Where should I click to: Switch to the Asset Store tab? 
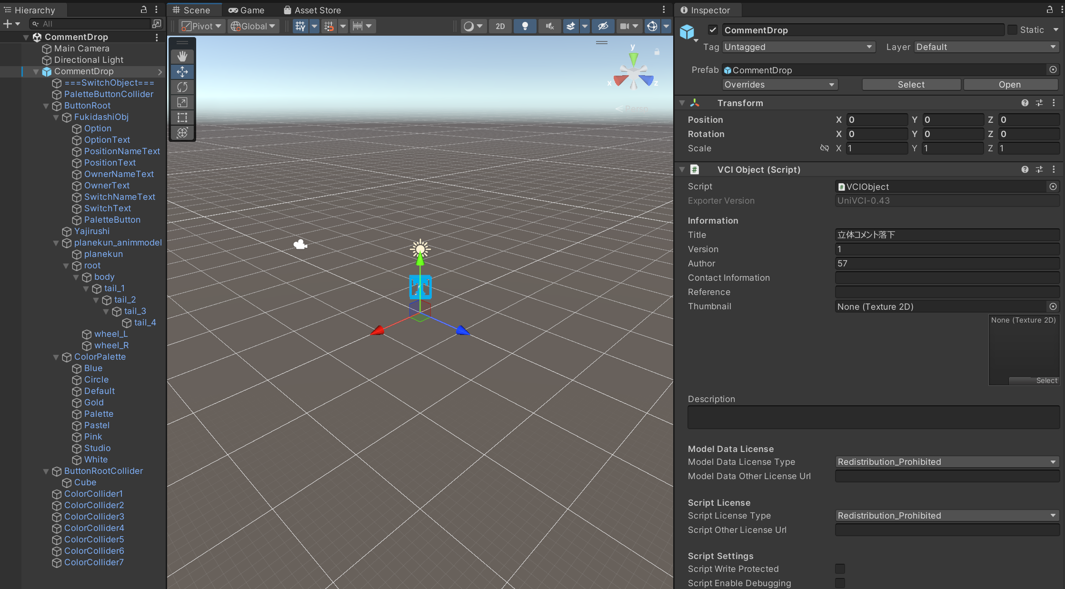(312, 10)
